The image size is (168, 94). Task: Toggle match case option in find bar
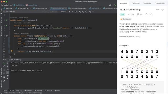coord(50,12)
